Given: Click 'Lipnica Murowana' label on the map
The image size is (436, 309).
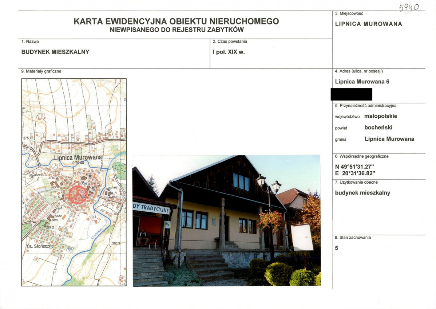Looking at the screenshot, I should pos(78,157).
